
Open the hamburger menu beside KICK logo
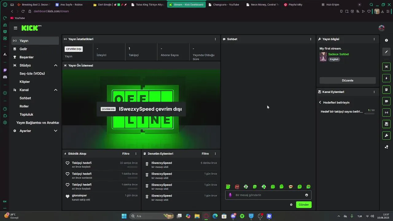(x=15, y=28)
